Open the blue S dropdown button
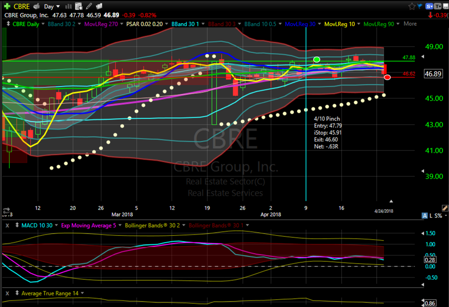This screenshot has width=449, height=307. (429, 6)
